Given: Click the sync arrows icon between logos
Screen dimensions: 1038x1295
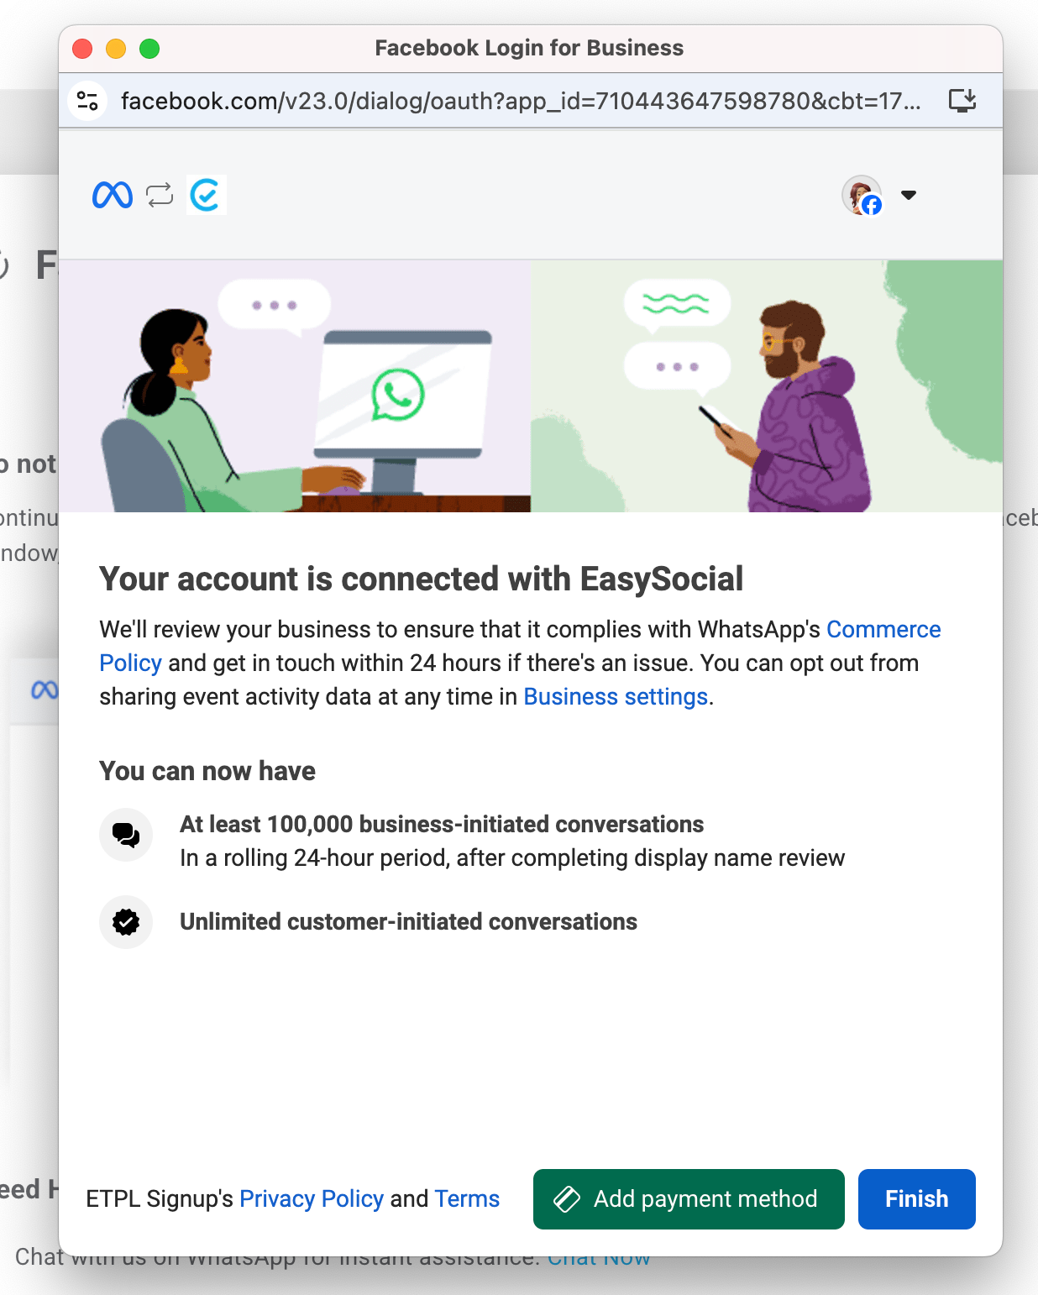Looking at the screenshot, I should coord(160,195).
